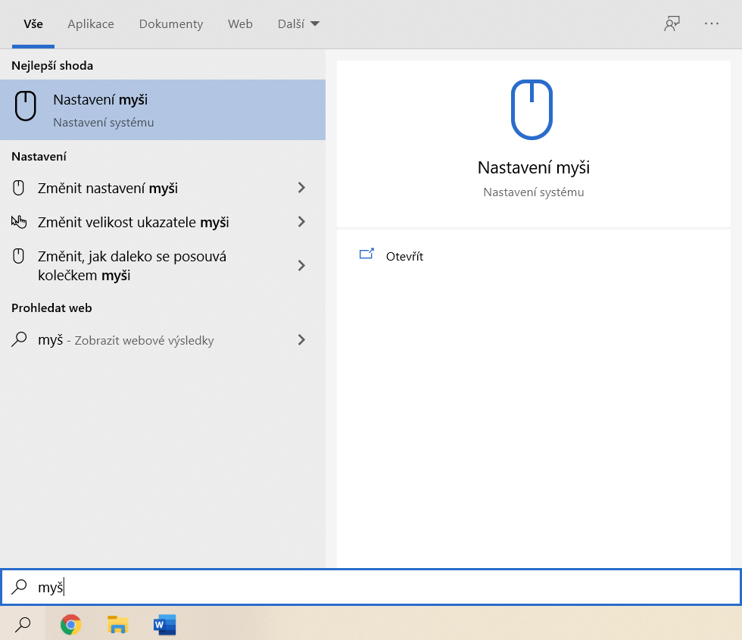The height and width of the screenshot is (640, 742).
Task: Click the Otevřít open-window icon
Action: 366,254
